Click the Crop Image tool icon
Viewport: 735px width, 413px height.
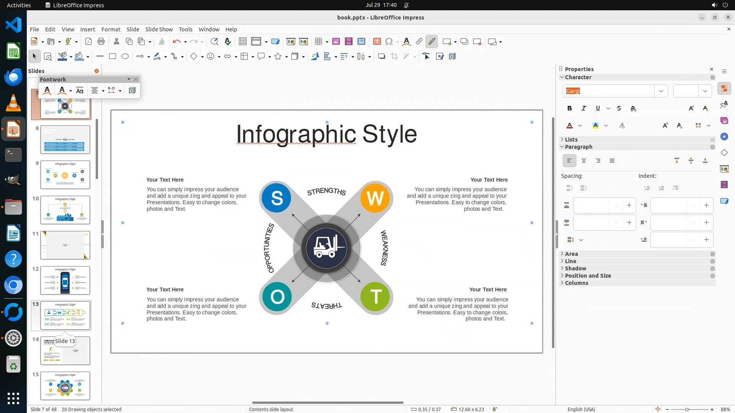pos(394,57)
